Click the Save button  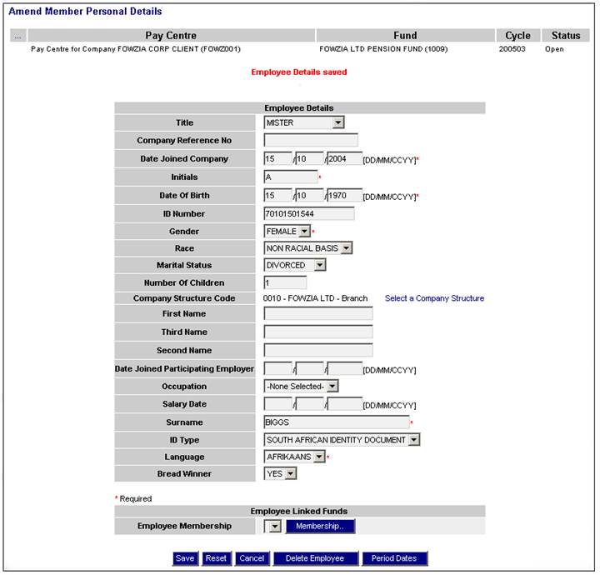(185, 558)
